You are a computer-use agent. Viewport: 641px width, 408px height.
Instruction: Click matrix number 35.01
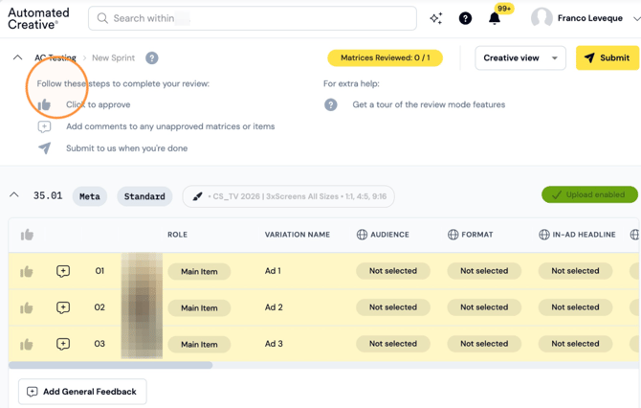(x=48, y=195)
